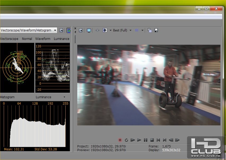Toggle the update scopes while playing icon
This screenshot has height=160, width=226.
[x=69, y=30]
